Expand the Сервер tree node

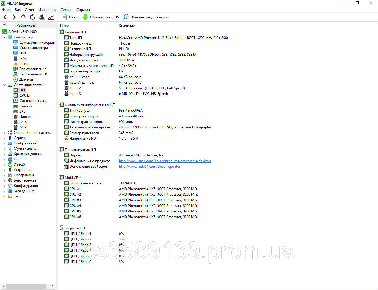click(x=4, y=138)
